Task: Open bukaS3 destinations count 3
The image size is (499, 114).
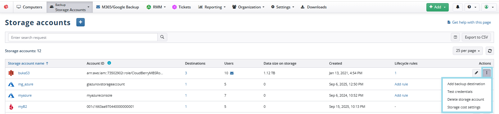Action: [186, 73]
